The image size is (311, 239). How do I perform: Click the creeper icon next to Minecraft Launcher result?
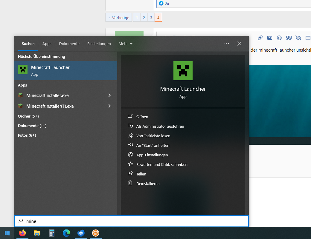(x=23, y=70)
